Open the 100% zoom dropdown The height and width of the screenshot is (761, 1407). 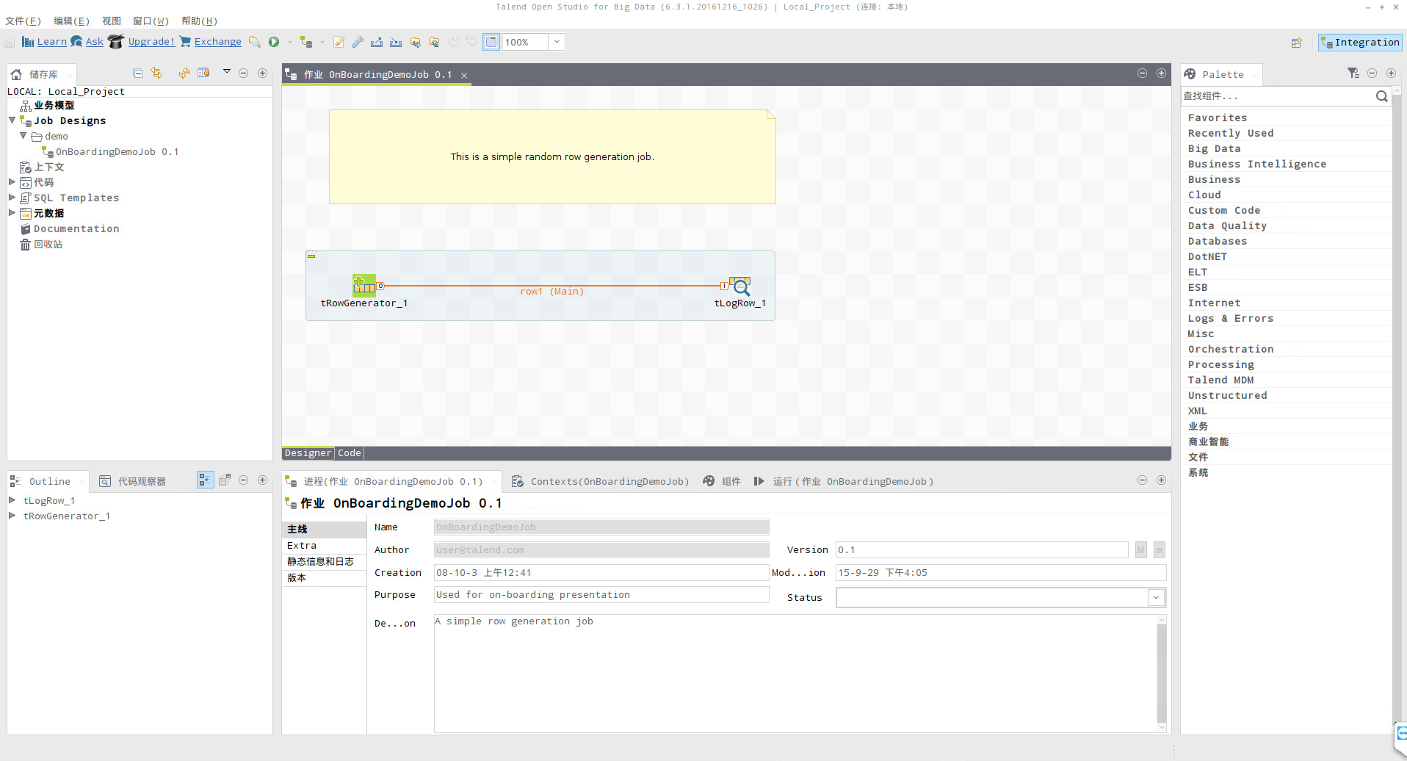[x=557, y=42]
